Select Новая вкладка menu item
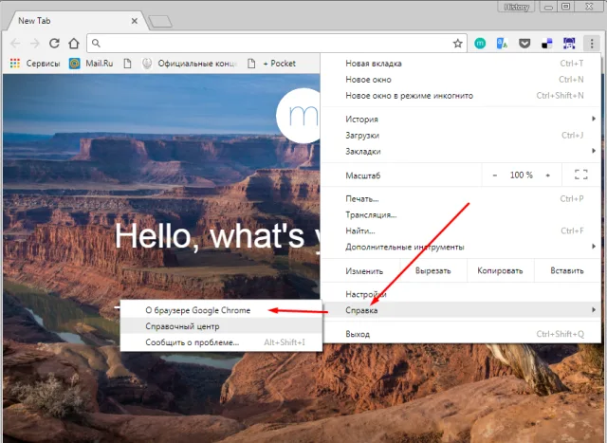The height and width of the screenshot is (443, 607). coord(461,64)
